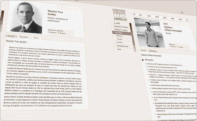Click 'La Cathédrale de Rodez' bibliography entry
Image resolution: width=197 pixels, height=121 pixels.
[172, 71]
